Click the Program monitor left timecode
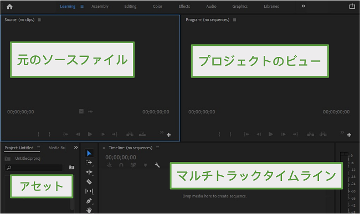 pos(202,112)
